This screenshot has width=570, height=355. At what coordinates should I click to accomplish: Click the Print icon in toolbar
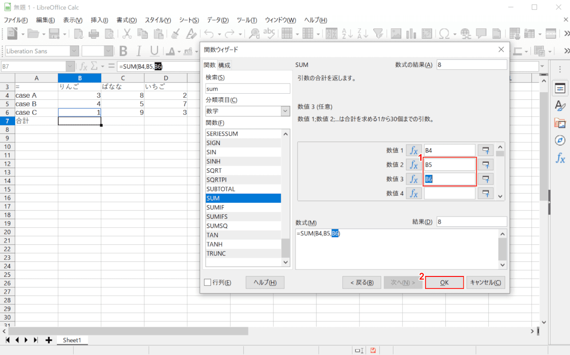(x=94, y=34)
